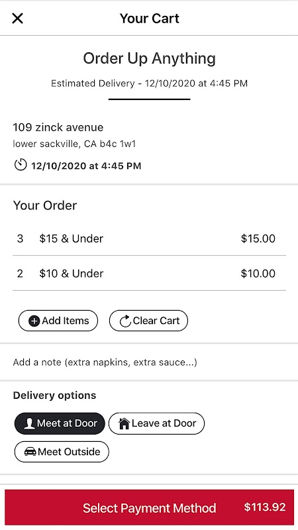Tap the Add Items button label
This screenshot has height=530, width=298.
click(65, 321)
